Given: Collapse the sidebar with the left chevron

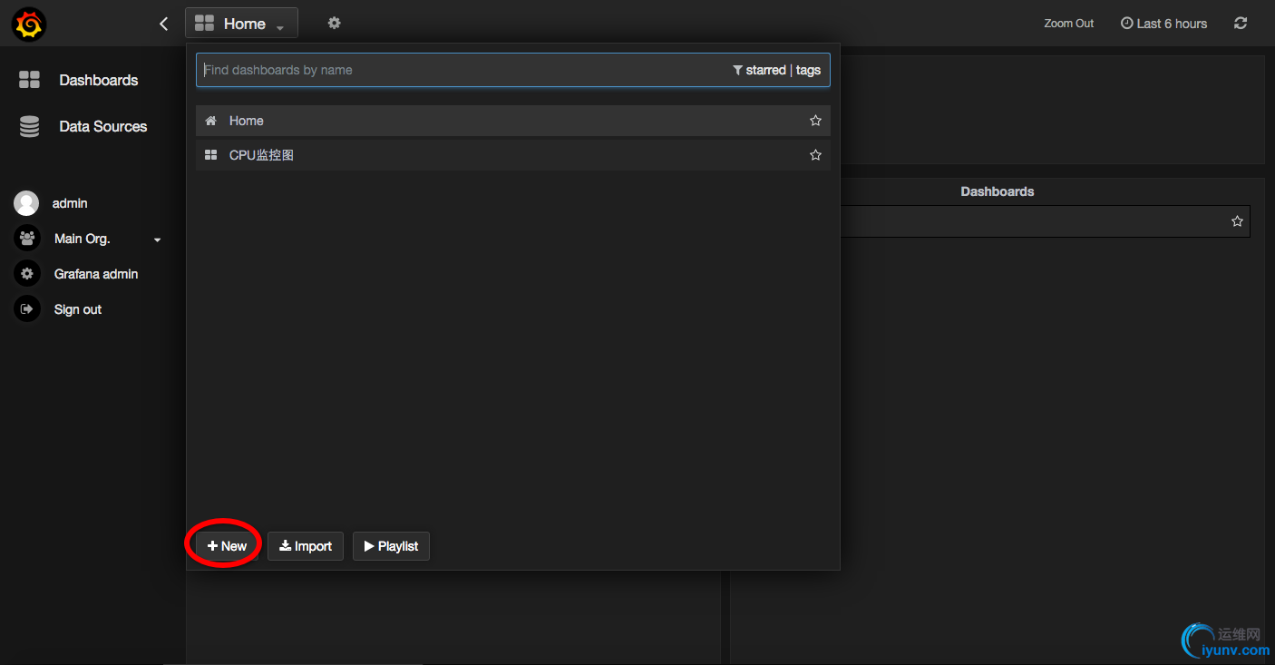Looking at the screenshot, I should coord(163,24).
